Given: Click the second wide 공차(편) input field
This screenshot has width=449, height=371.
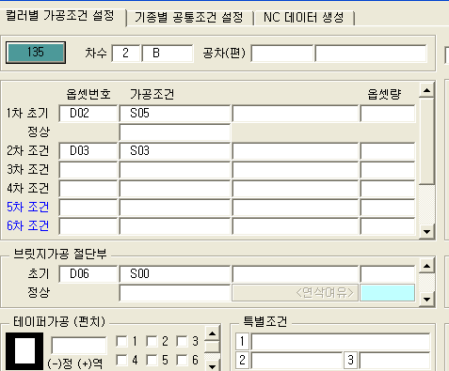Looking at the screenshot, I should click(371, 54).
